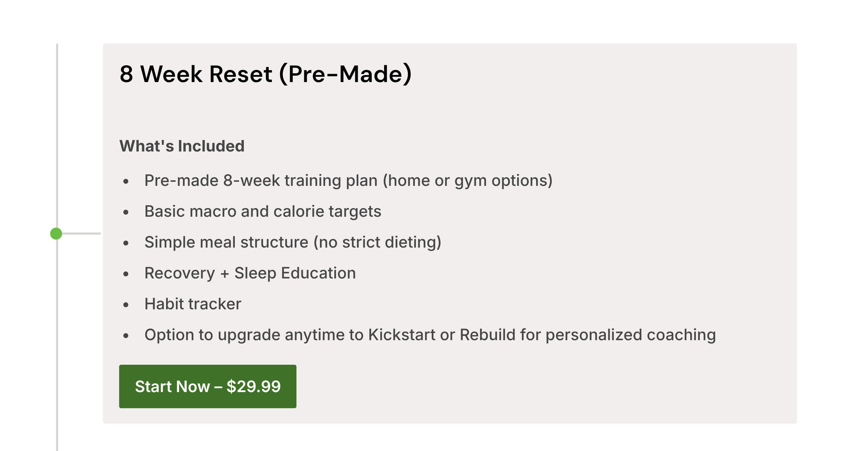The width and height of the screenshot is (841, 451).
Task: Click the bullet beside Habit tracker
Action: pos(126,305)
